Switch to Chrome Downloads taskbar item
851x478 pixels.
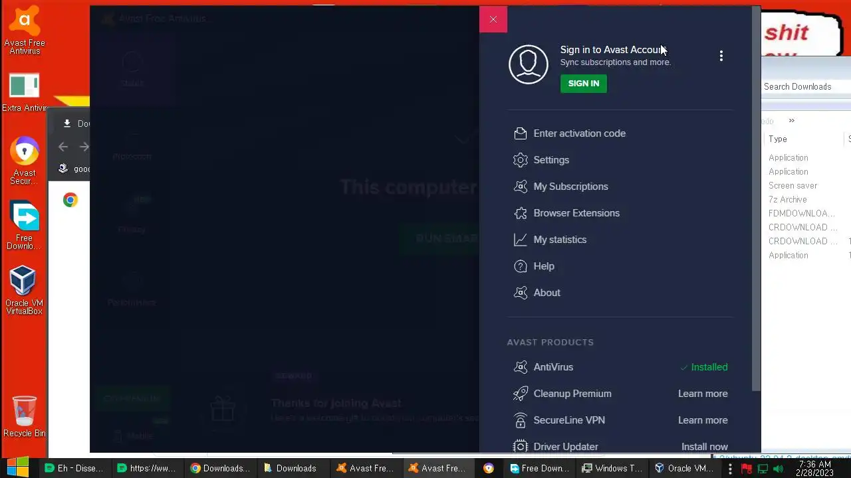[220, 468]
